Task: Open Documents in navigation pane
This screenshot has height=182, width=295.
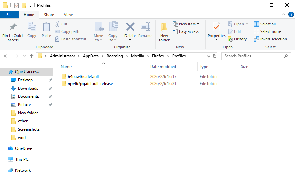Action: click(28, 96)
